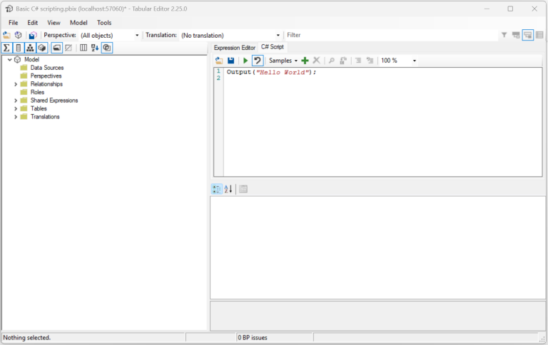Open the Perspective dropdown

[137, 35]
